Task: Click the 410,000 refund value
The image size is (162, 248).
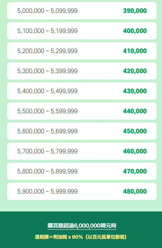Action: [135, 51]
